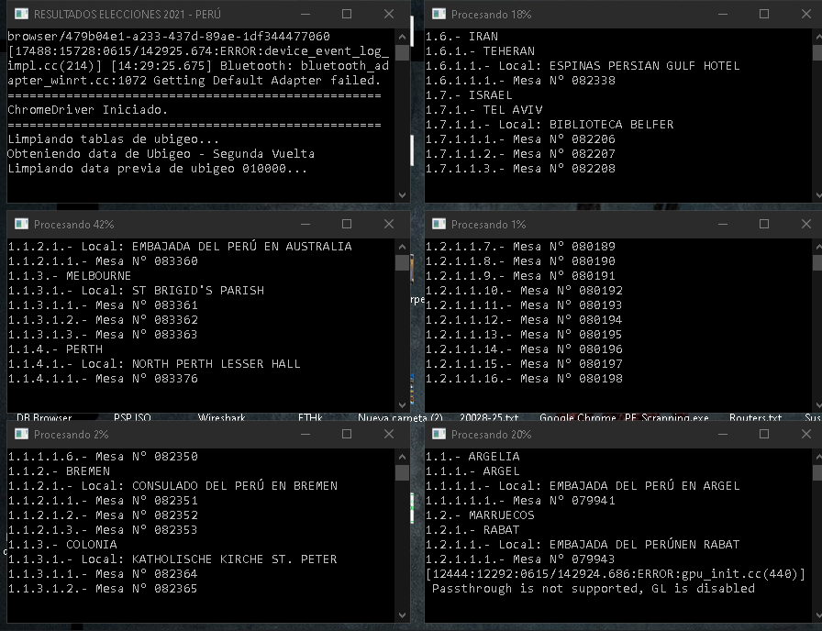Click scroll-down arrow in Procesando 2% window
822x631 pixels.
tap(402, 615)
